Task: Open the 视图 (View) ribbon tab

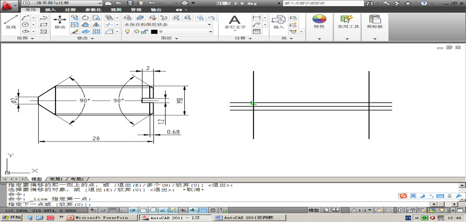Action: pos(115,9)
